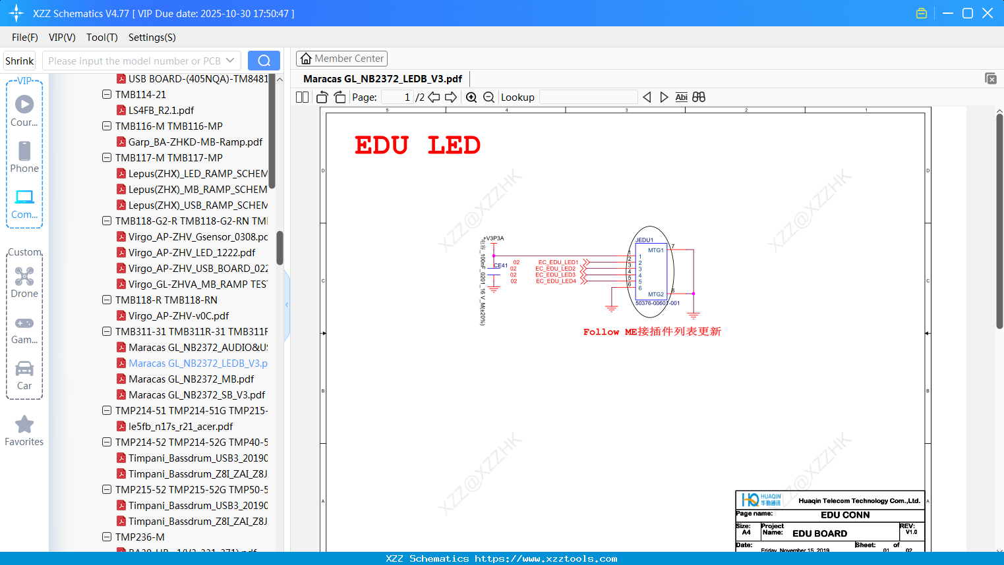Select the Computer category icon
The height and width of the screenshot is (565, 1004).
pos(24,203)
